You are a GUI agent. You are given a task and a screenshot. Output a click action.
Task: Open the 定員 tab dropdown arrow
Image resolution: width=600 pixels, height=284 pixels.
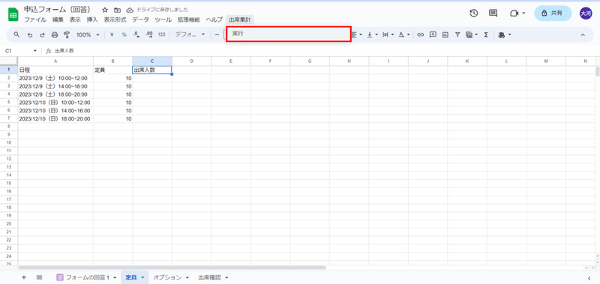pos(142,277)
